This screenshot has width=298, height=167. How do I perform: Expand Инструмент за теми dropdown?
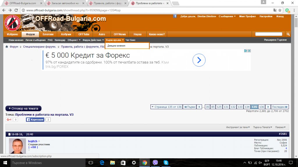coord(238,127)
